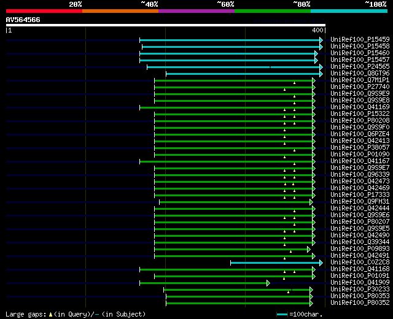Click the '=100char.' scale text

point(306,314)
